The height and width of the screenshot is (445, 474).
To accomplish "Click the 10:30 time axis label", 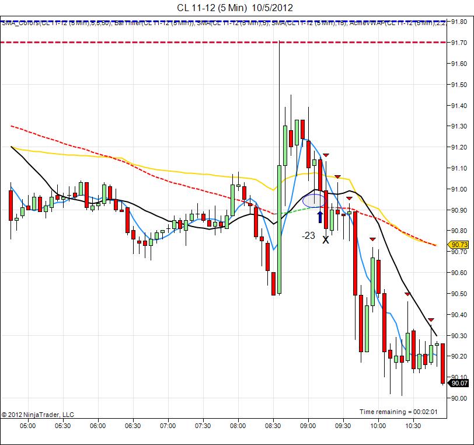I will click(413, 426).
